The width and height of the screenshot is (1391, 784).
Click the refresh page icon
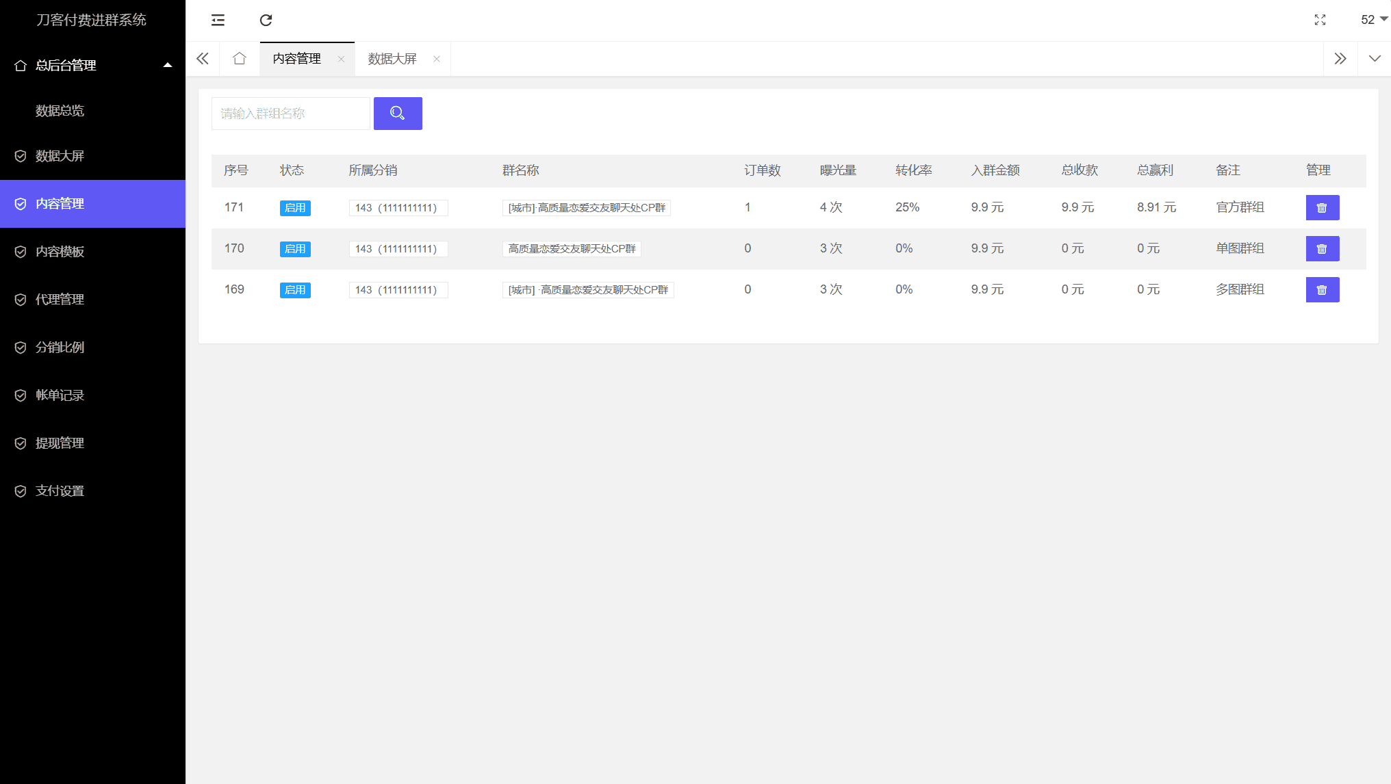click(x=266, y=20)
